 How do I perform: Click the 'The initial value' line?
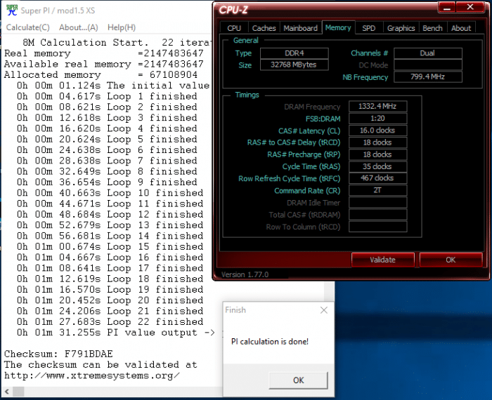coord(113,85)
